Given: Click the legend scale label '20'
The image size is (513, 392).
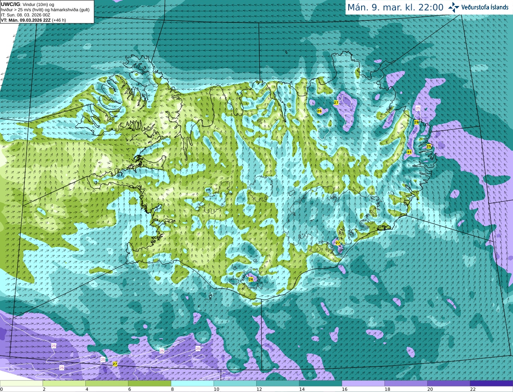Looking at the screenshot, I should [x=430, y=389].
